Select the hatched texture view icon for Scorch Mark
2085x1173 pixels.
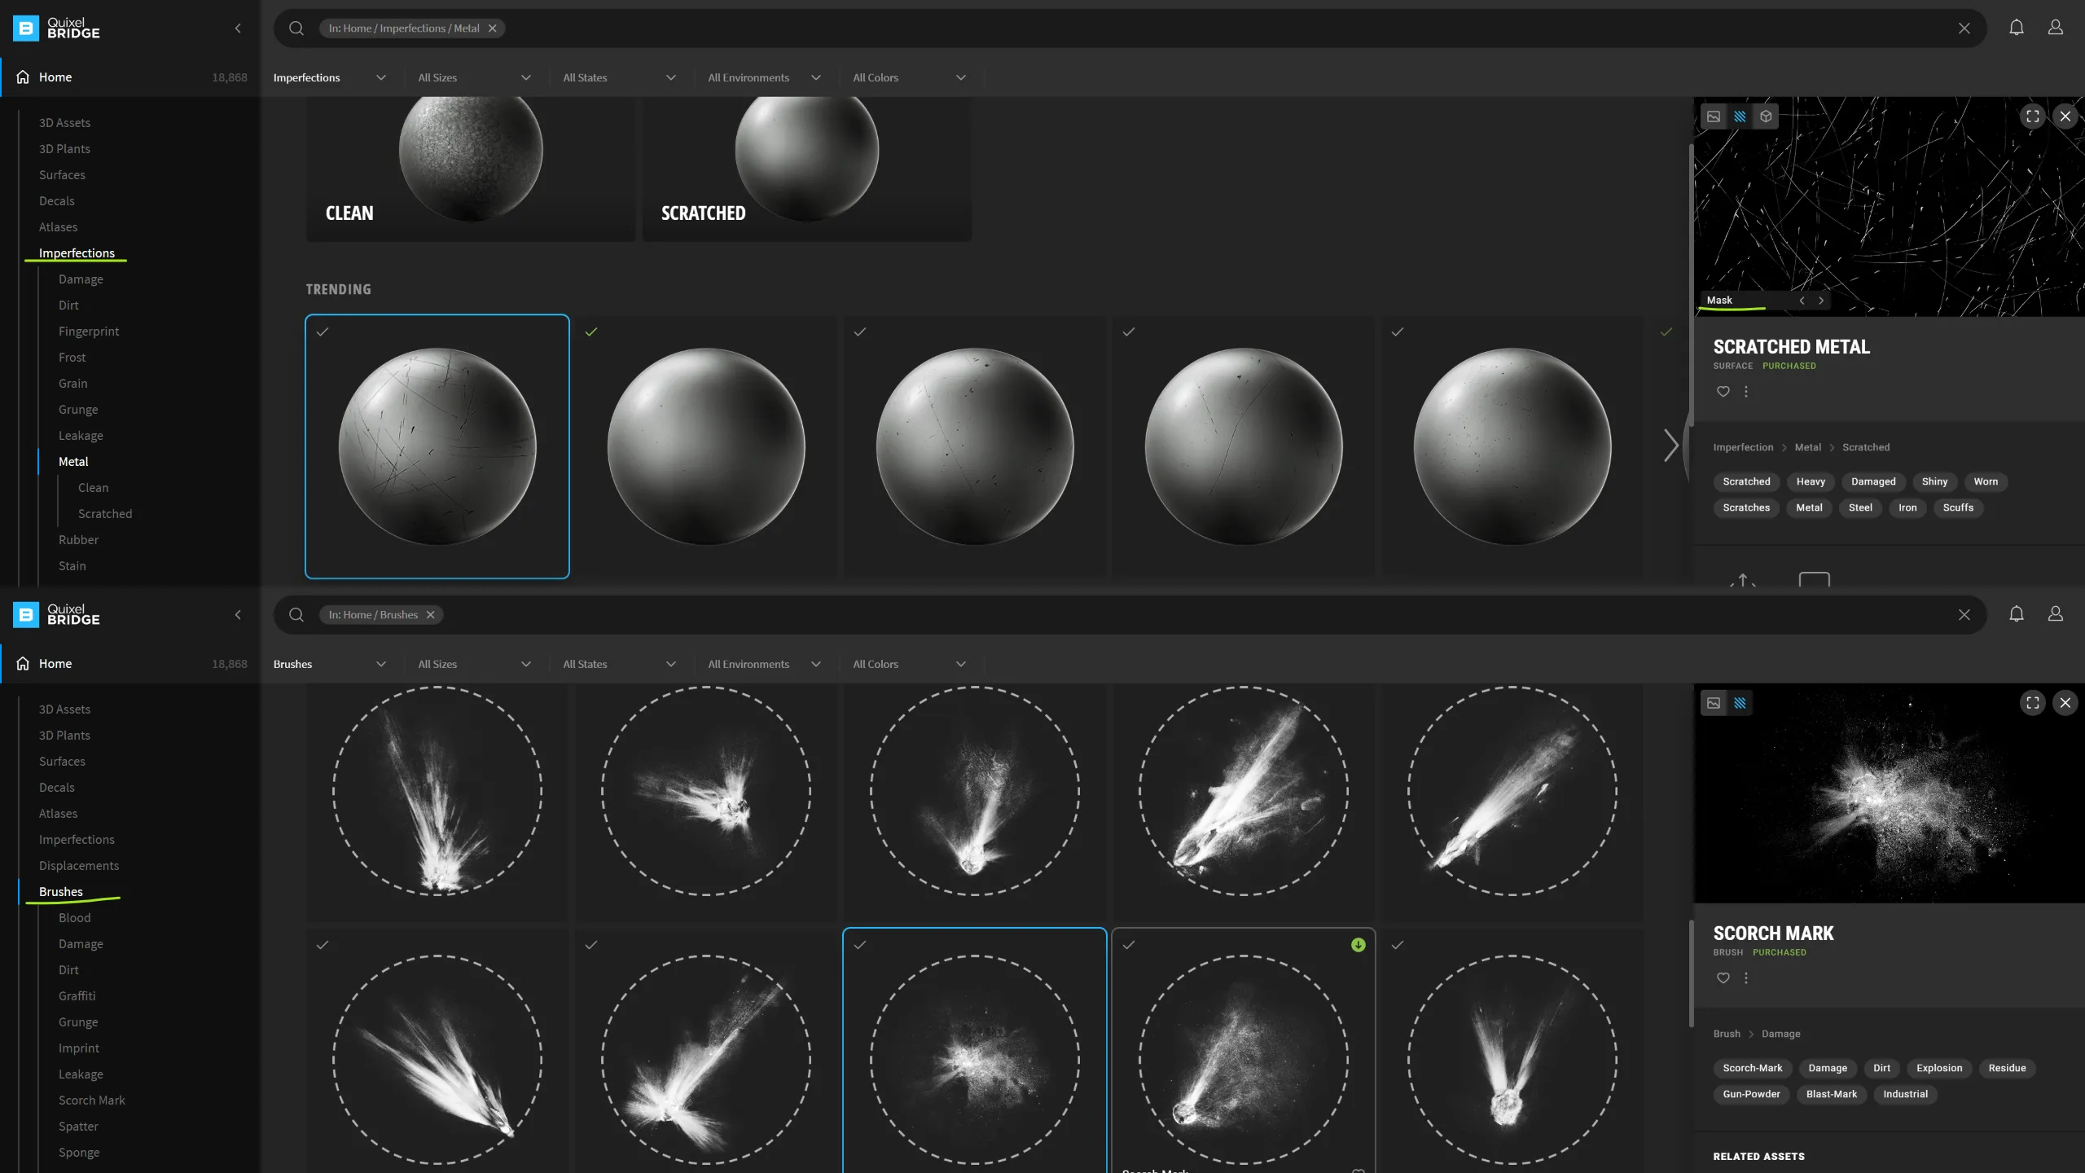(x=1740, y=703)
